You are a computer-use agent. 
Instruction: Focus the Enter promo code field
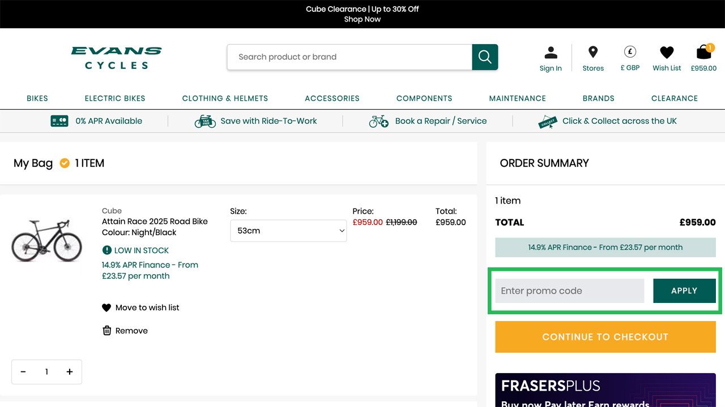pos(570,291)
